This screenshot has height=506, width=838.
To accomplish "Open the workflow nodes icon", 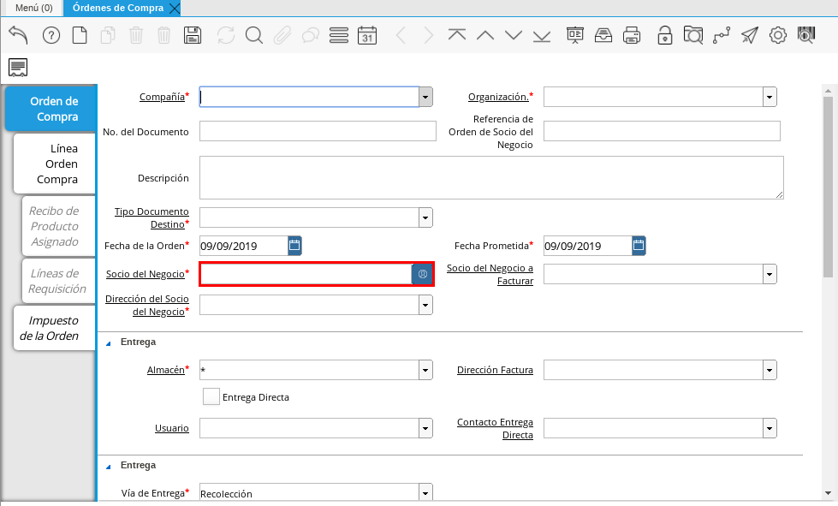I will click(x=722, y=36).
